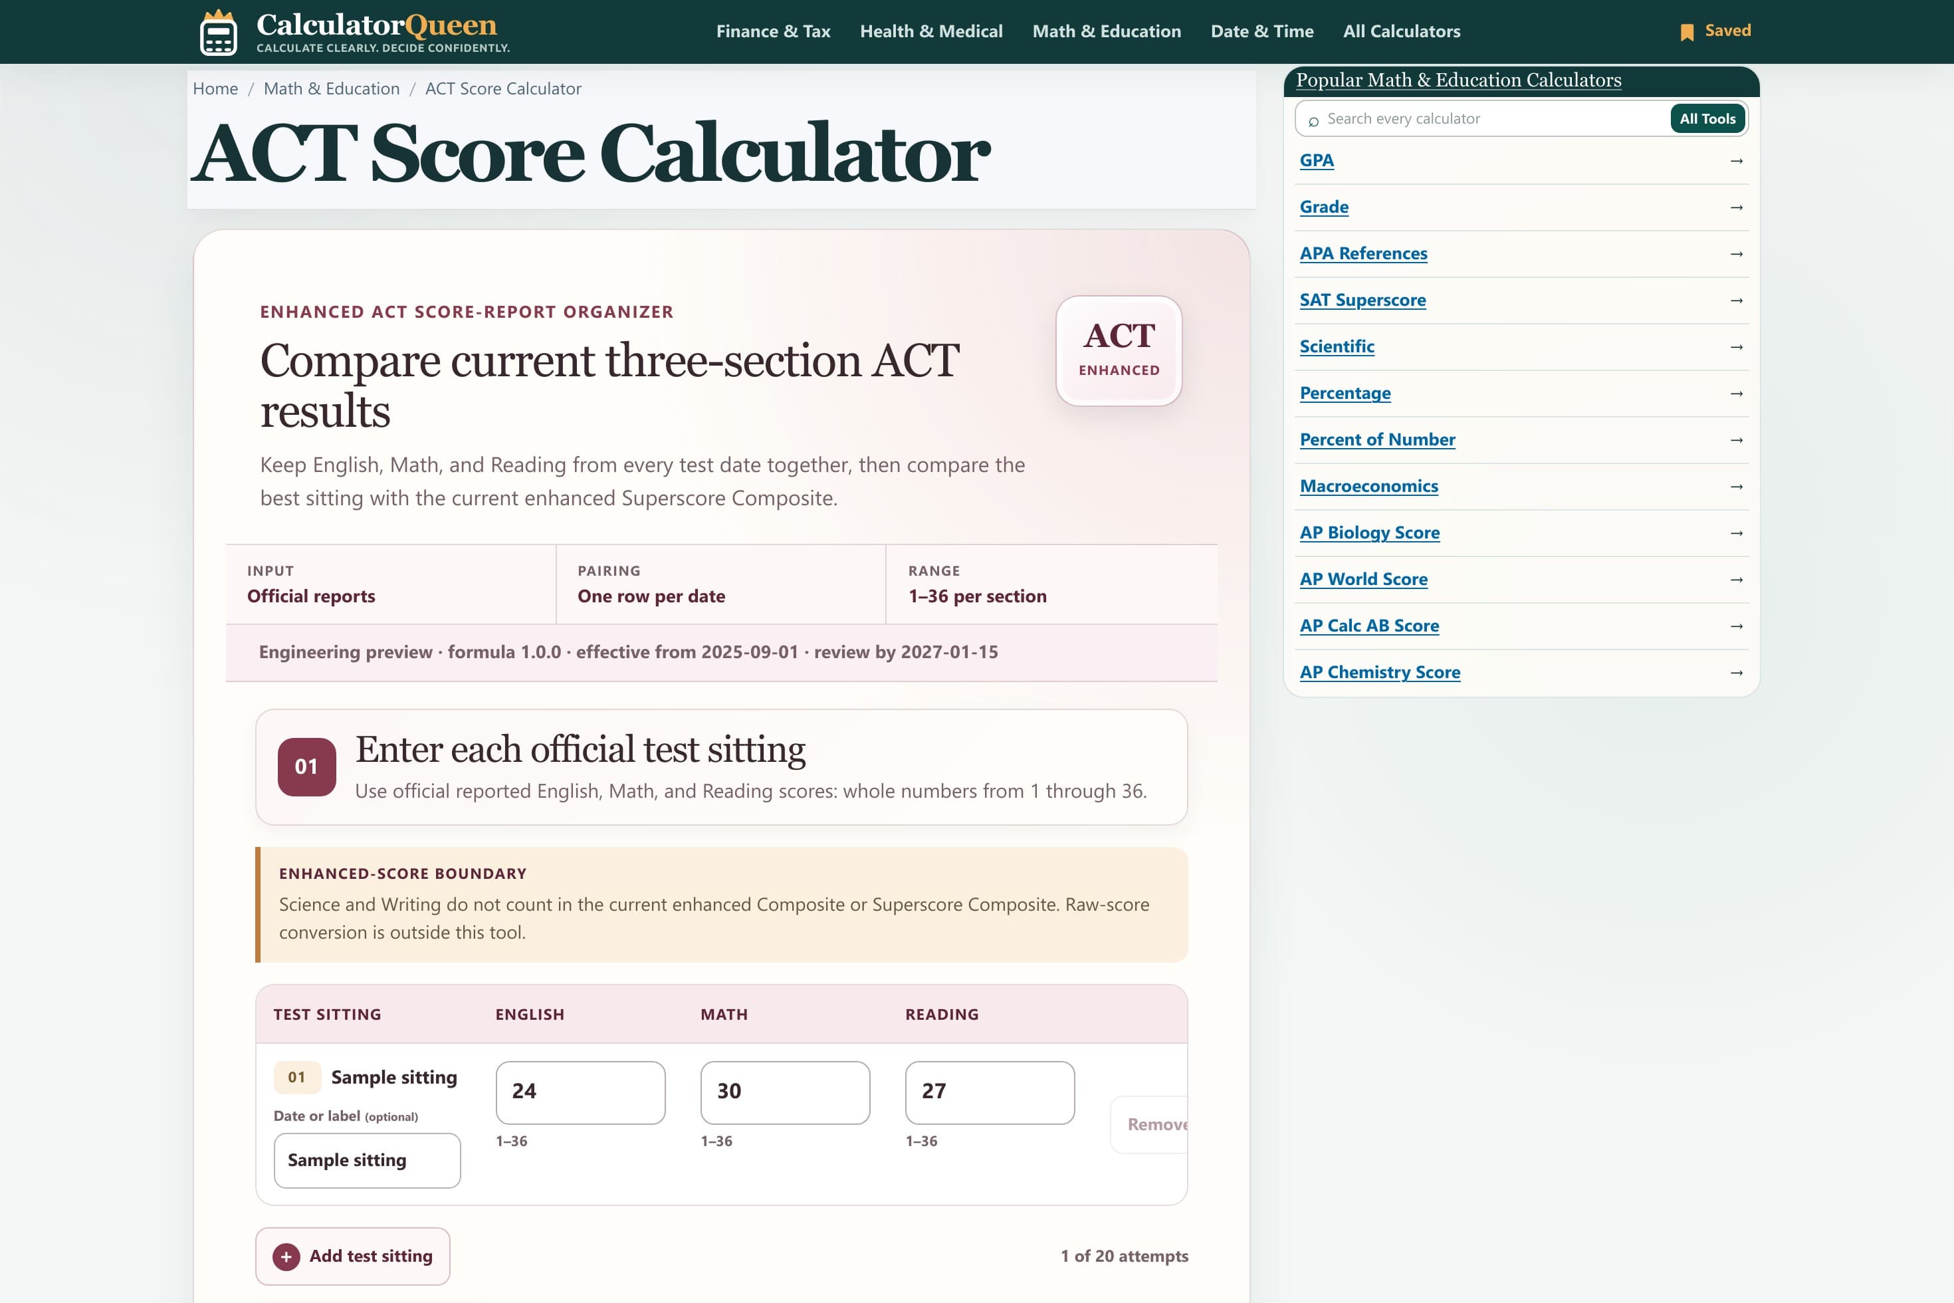This screenshot has width=1954, height=1303.
Task: Click the search magnifier icon in sidebar
Action: coord(1313,121)
